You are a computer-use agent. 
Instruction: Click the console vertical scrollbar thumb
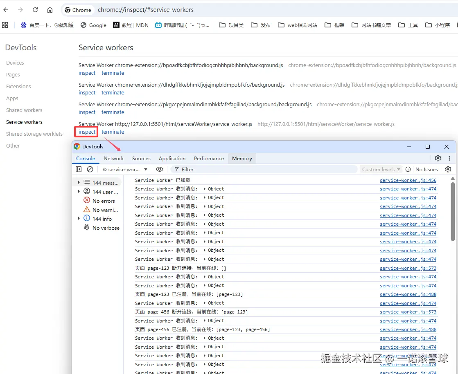tap(453, 212)
